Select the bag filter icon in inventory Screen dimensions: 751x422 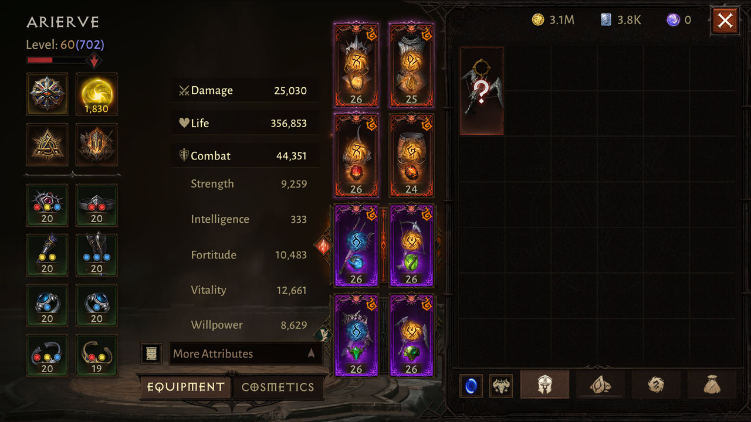coord(712,384)
